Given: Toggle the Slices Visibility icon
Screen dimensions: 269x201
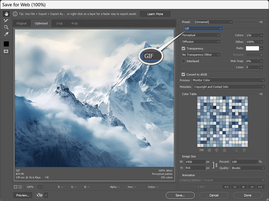Looking at the screenshot, I should [6, 51].
